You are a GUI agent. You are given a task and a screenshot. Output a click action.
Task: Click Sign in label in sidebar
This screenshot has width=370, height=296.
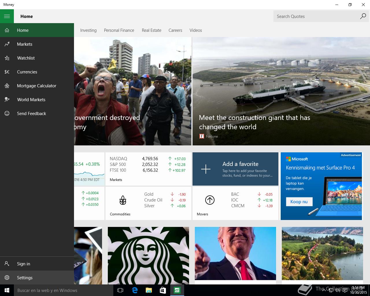pos(23,264)
